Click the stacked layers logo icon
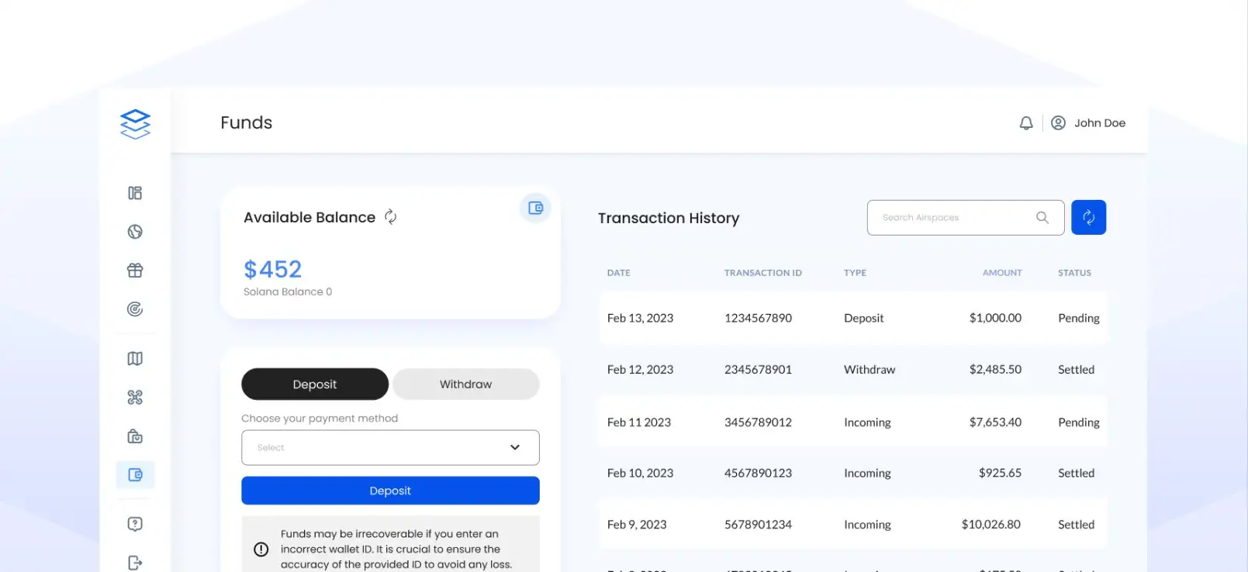Viewport: 1248px width, 572px height. (x=135, y=123)
